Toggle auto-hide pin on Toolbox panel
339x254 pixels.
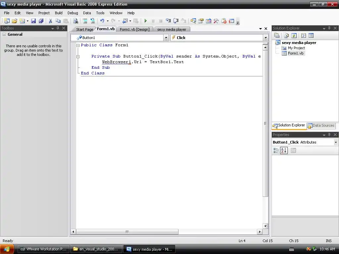58,28
